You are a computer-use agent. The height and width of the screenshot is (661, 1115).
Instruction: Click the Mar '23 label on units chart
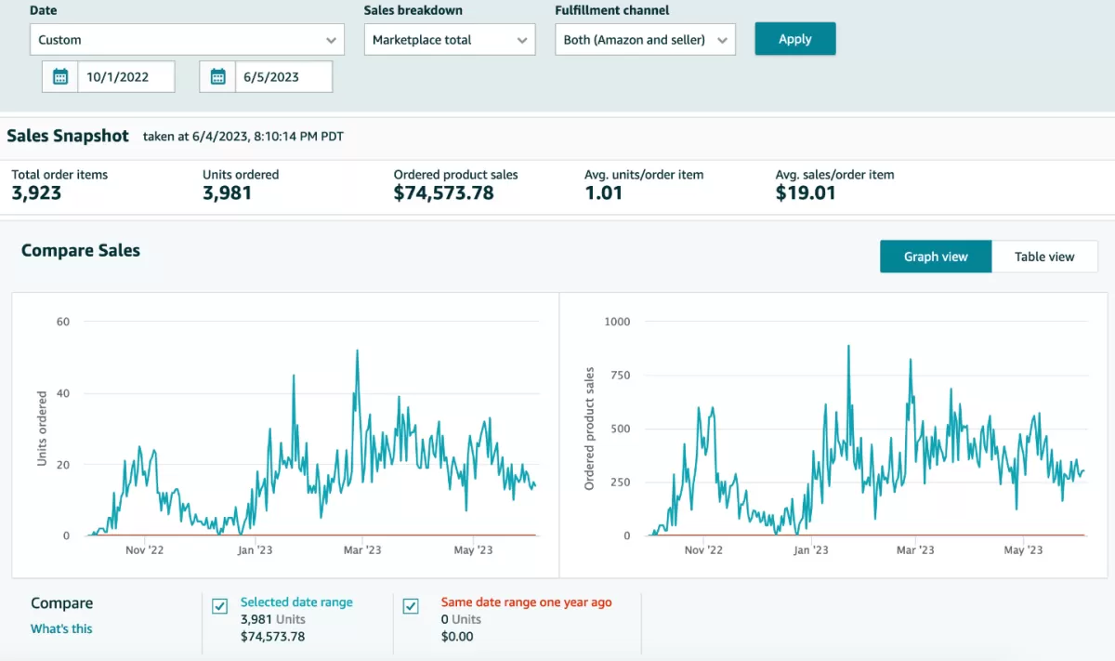(x=362, y=550)
